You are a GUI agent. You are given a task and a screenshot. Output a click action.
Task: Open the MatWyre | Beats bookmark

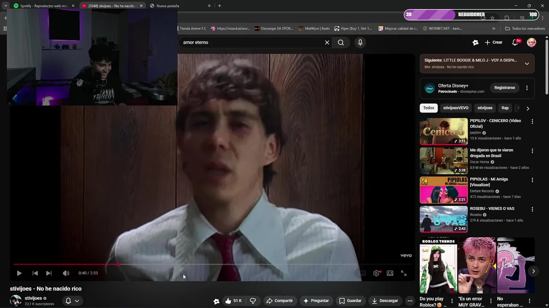(x=314, y=29)
